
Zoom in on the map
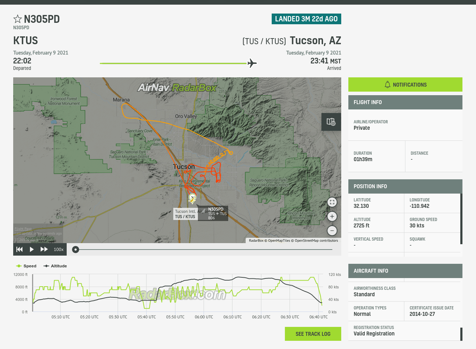click(332, 216)
